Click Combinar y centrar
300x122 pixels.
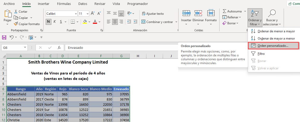(157, 22)
